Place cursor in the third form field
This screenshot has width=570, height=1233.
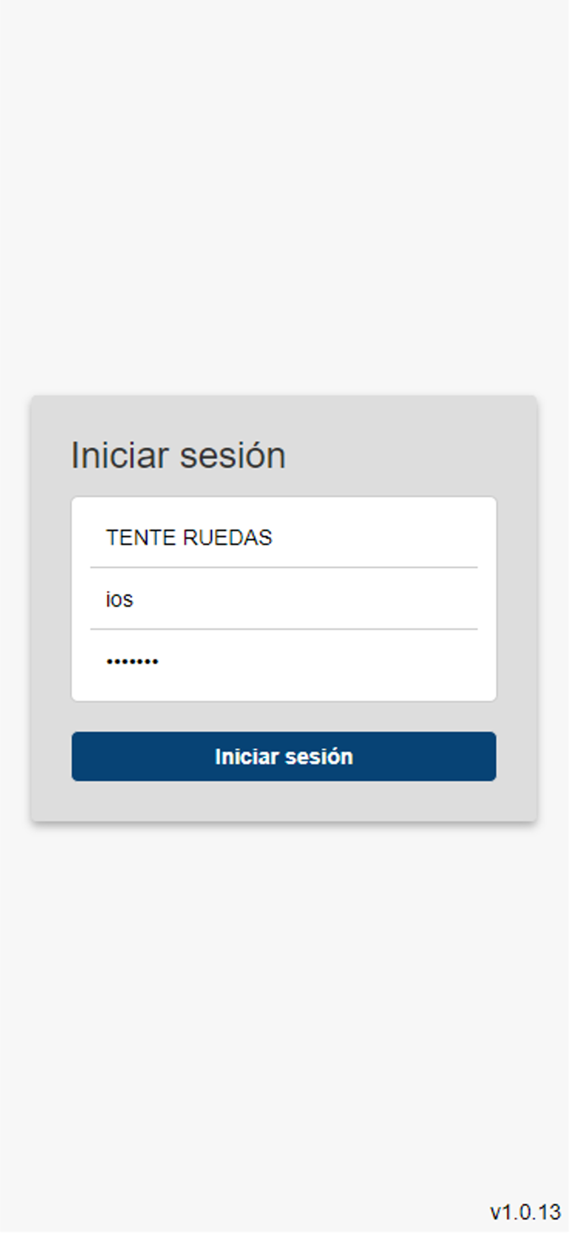284,660
